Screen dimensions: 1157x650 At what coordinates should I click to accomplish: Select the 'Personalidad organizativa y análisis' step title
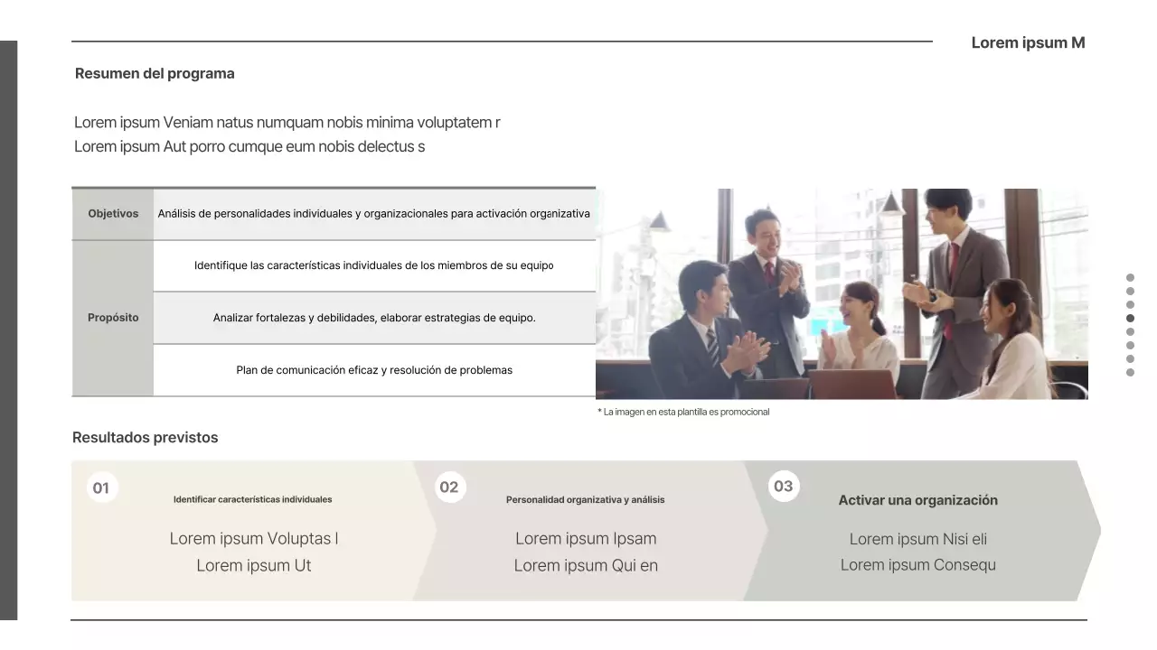(585, 500)
